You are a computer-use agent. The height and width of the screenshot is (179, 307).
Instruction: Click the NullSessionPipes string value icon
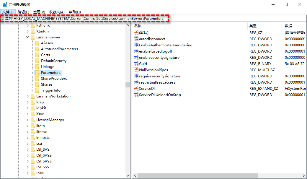pos(136,70)
